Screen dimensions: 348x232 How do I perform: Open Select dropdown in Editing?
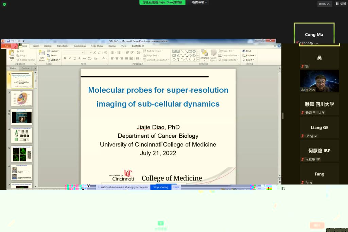coord(248,60)
